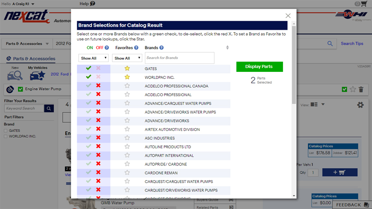
Task: Open the Help link
Action: point(84,4)
